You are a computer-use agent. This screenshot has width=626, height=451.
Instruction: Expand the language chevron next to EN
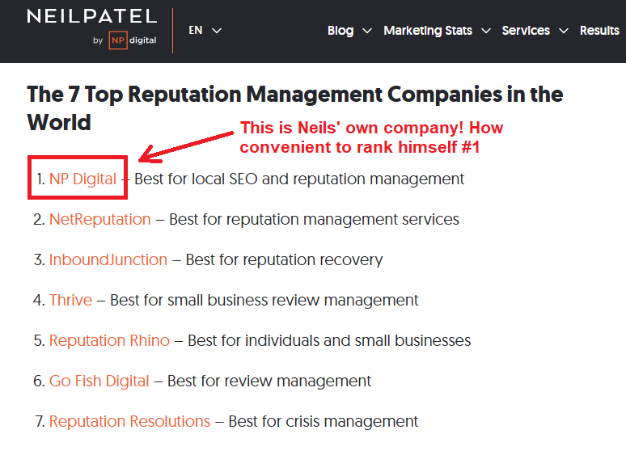(x=217, y=31)
